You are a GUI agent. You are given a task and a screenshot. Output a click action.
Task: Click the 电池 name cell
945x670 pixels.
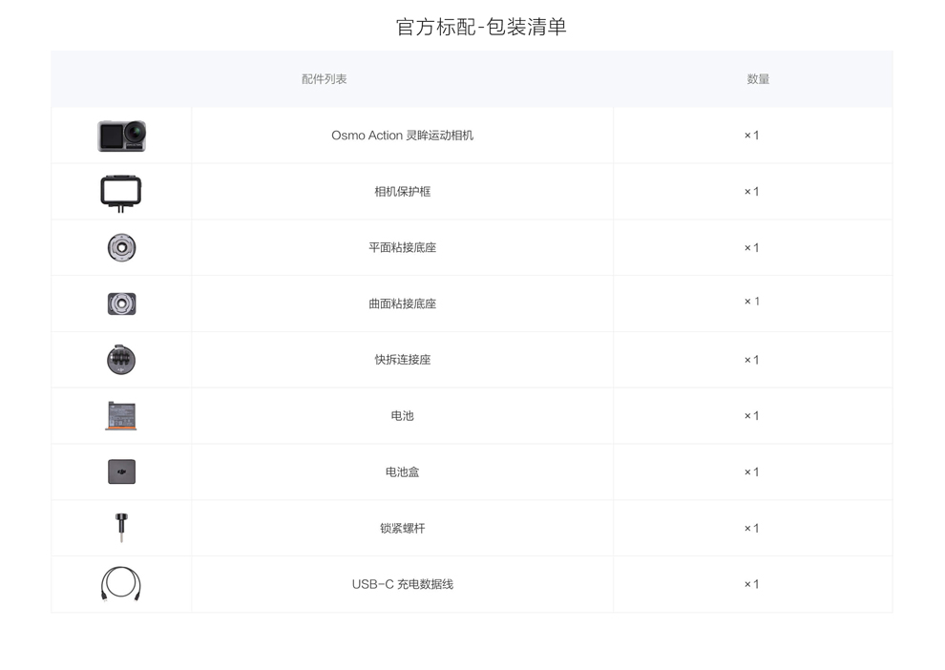(x=403, y=416)
